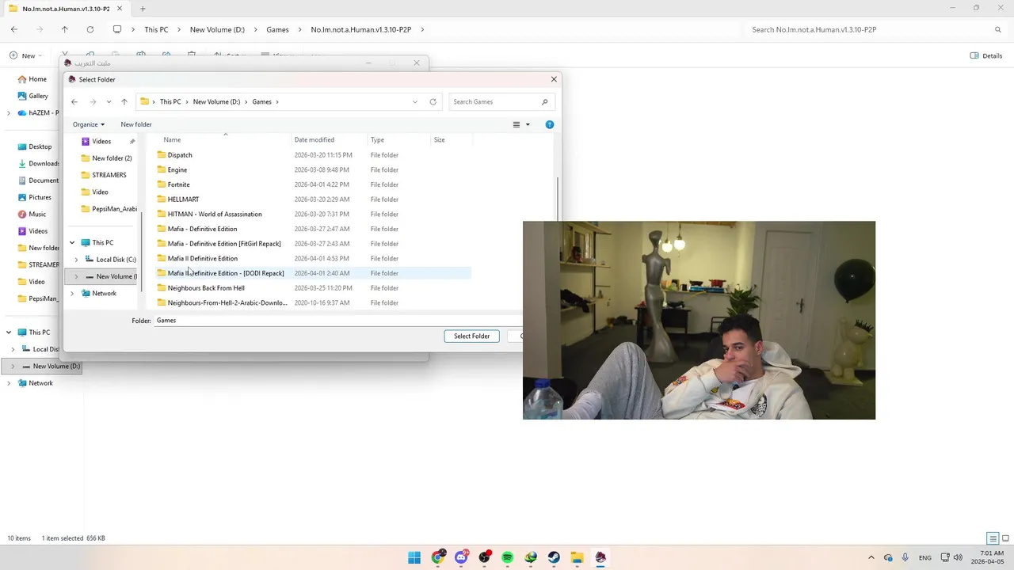Image resolution: width=1014 pixels, height=570 pixels.
Task: Open Spotify from the taskbar
Action: (508, 557)
